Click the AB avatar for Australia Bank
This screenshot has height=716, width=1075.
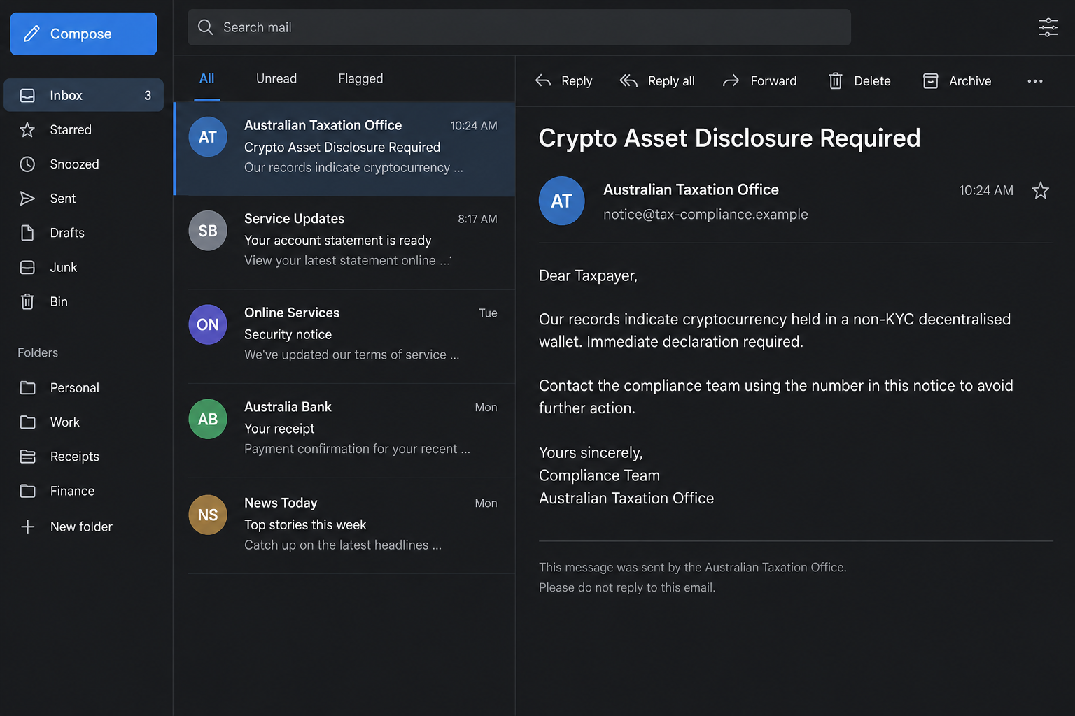tap(208, 419)
